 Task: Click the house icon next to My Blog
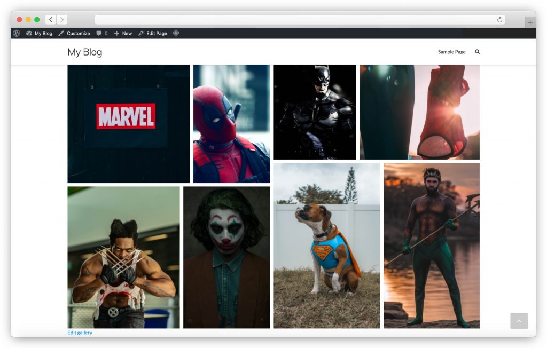coord(28,33)
